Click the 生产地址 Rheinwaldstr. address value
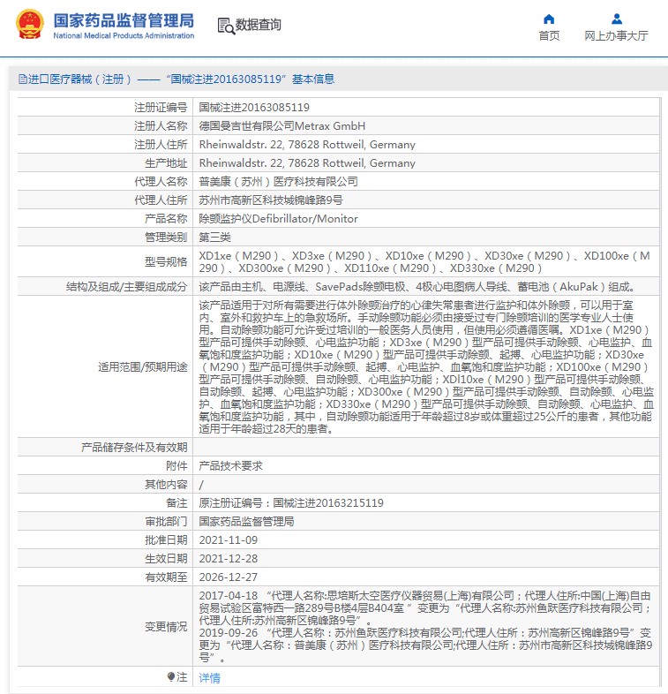The image size is (668, 694). tap(307, 163)
